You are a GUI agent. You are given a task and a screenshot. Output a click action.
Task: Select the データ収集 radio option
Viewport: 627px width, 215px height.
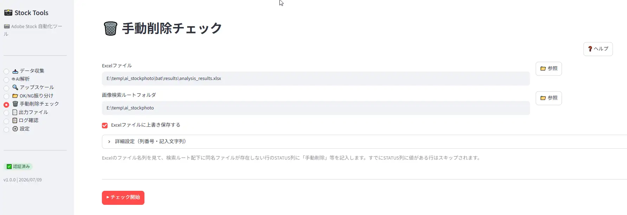pos(6,72)
